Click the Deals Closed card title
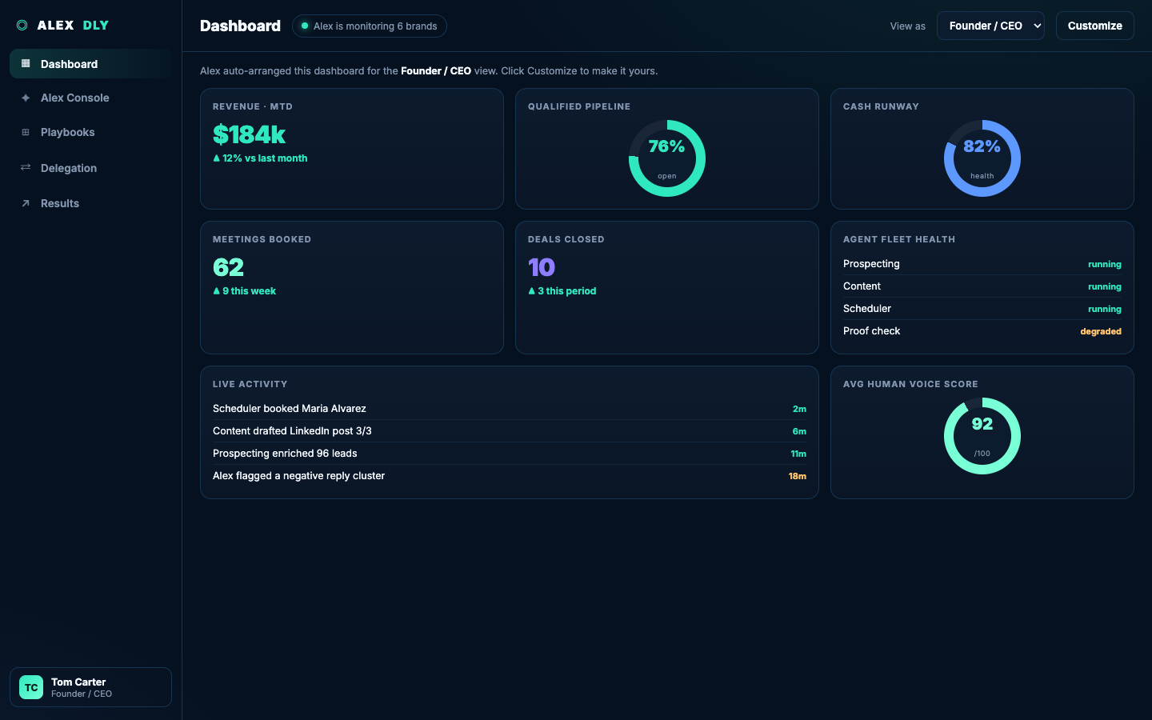 566,239
